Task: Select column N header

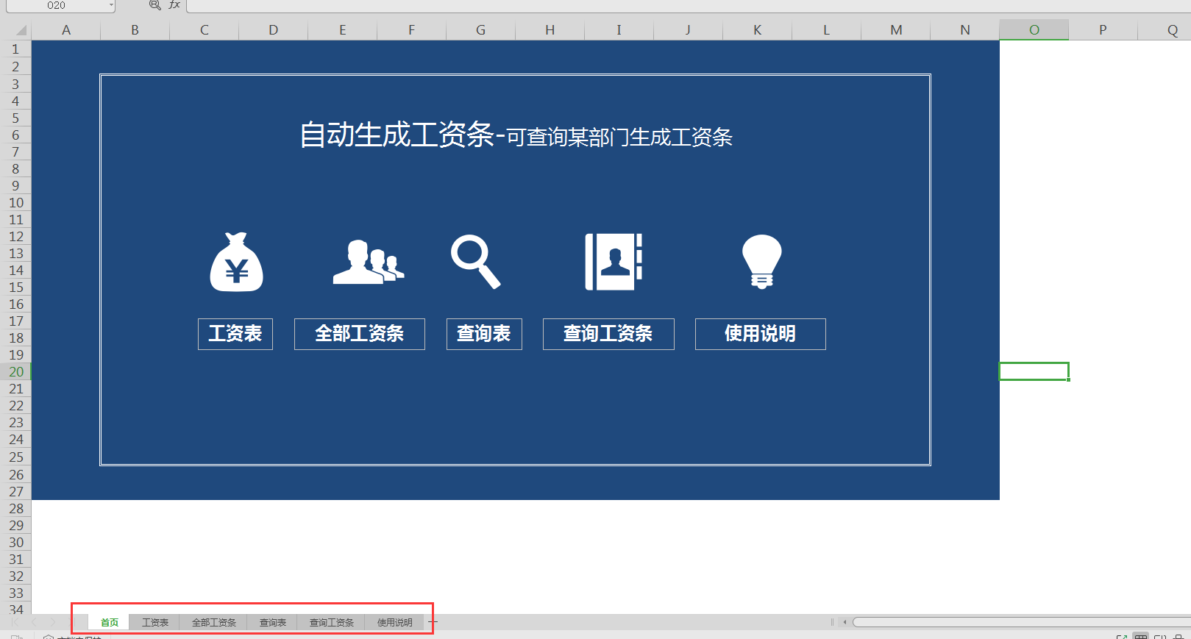Action: tap(965, 30)
